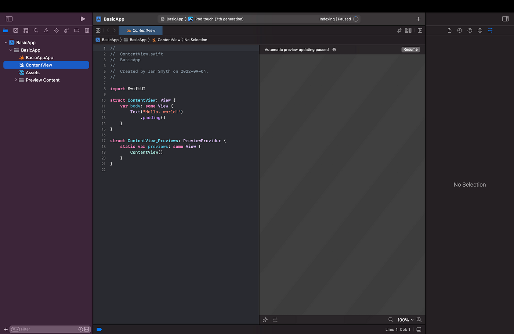514x334 pixels.
Task: Show the Breakpoint navigator
Action: point(77,30)
